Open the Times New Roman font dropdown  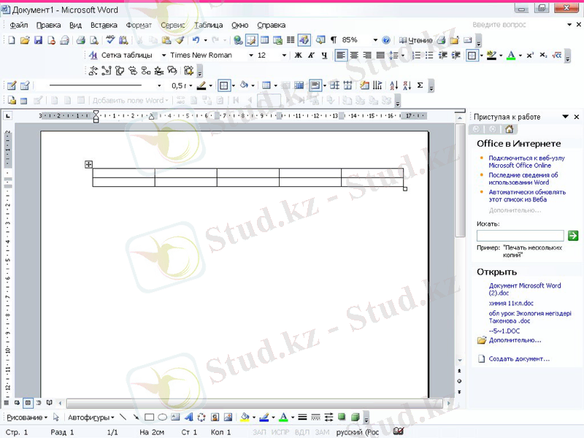[x=250, y=55]
